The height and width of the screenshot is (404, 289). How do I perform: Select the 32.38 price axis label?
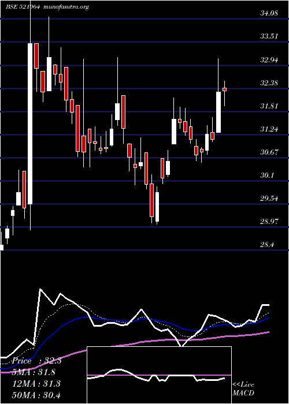269,83
